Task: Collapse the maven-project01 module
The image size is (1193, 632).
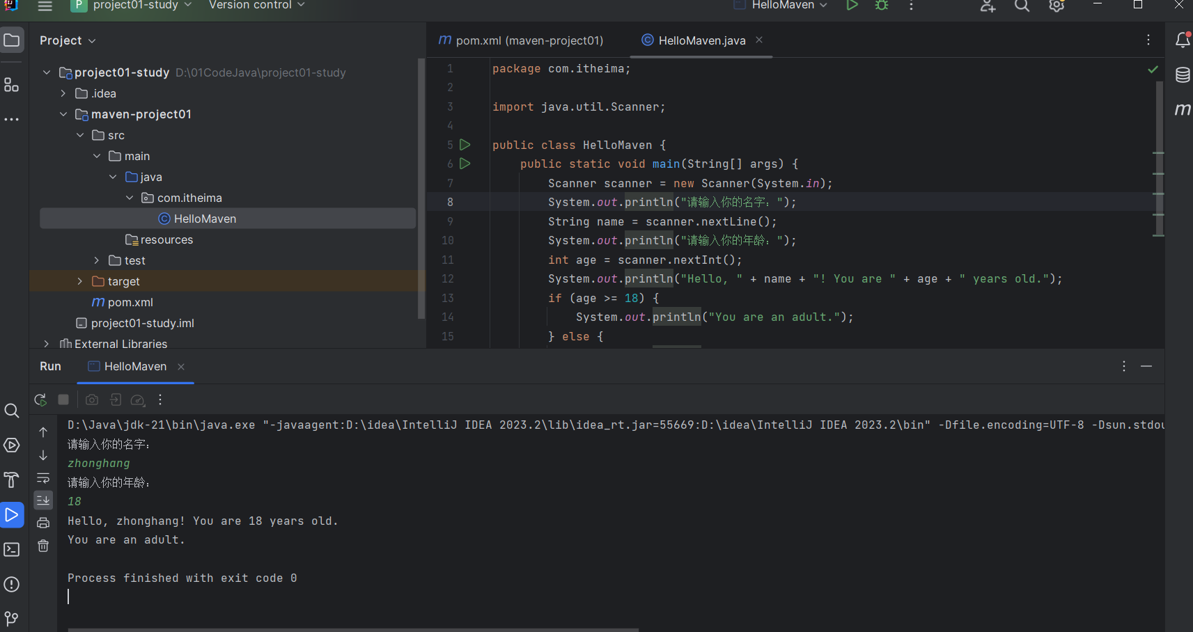Action: coord(63,114)
